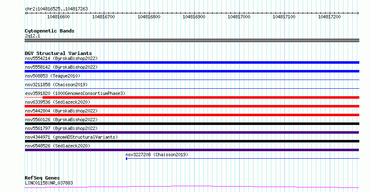The image size is (371, 192).
Task: Click thin blue line under nsv3211858
Action: click(x=192, y=89)
